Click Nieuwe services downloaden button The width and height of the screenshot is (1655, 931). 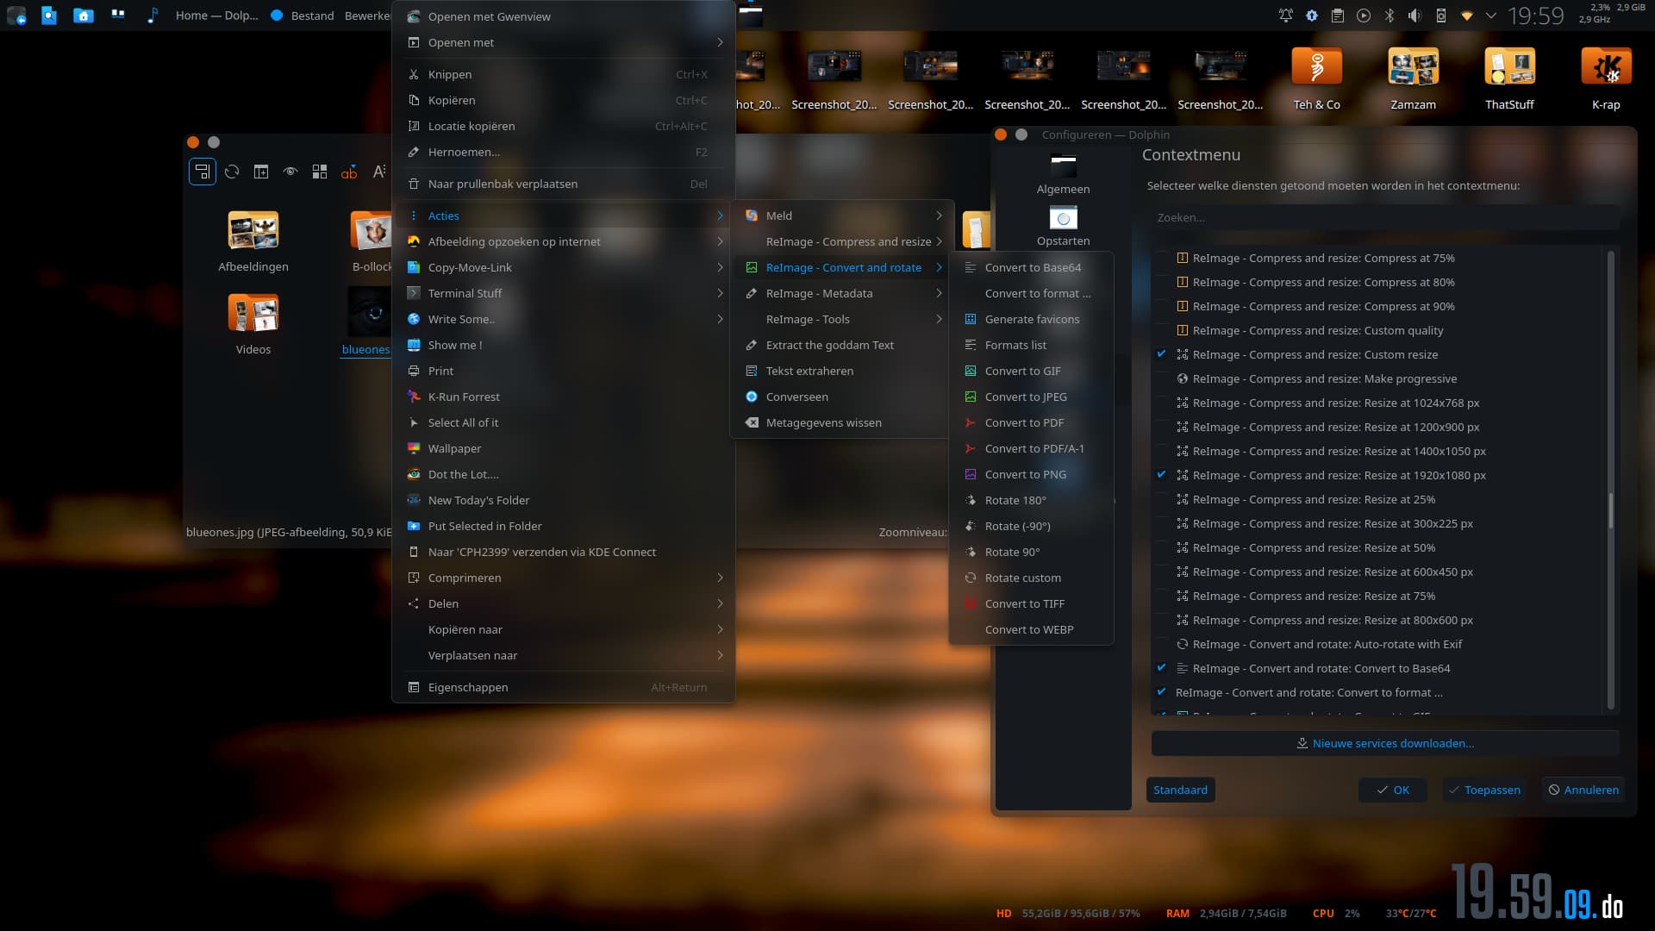tap(1384, 743)
